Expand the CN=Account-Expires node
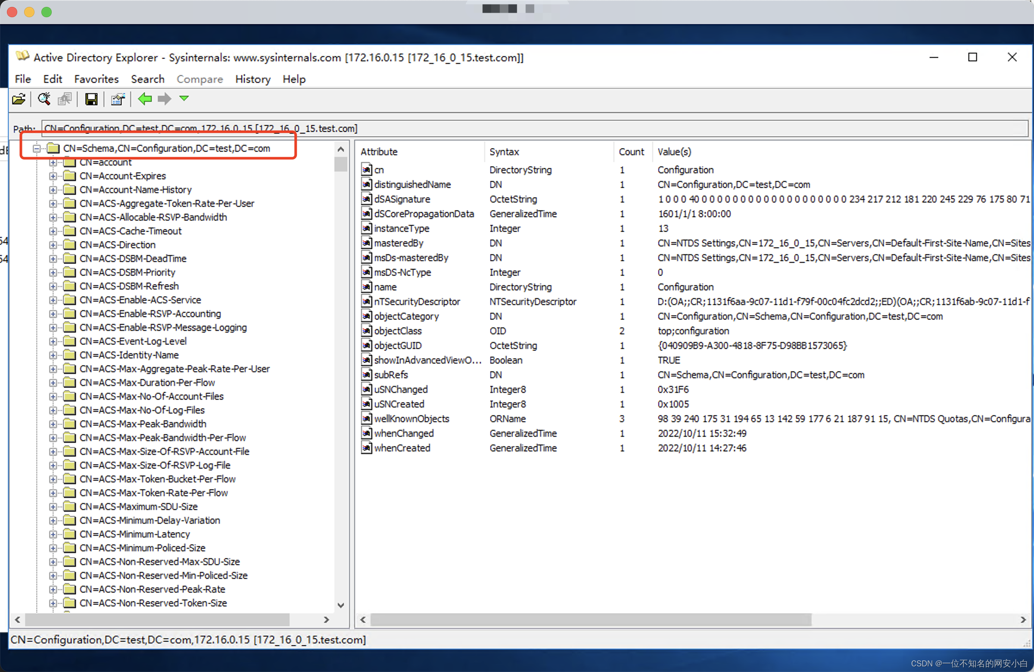This screenshot has width=1034, height=672. (x=53, y=176)
